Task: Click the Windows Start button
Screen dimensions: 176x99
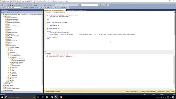Action: pos(2,97)
